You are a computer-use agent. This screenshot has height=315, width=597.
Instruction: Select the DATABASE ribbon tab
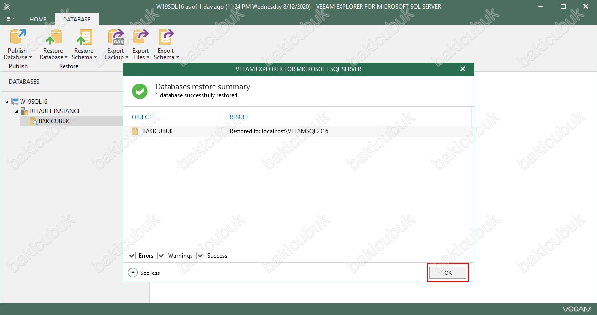coord(77,20)
